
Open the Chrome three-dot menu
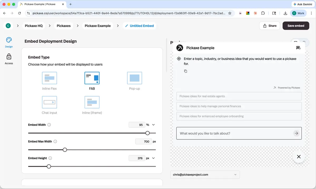311,13
